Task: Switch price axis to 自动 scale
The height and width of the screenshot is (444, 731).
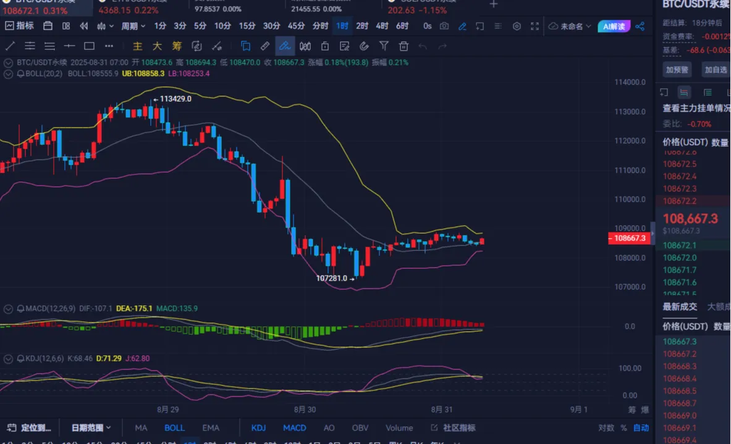Action: coord(641,428)
